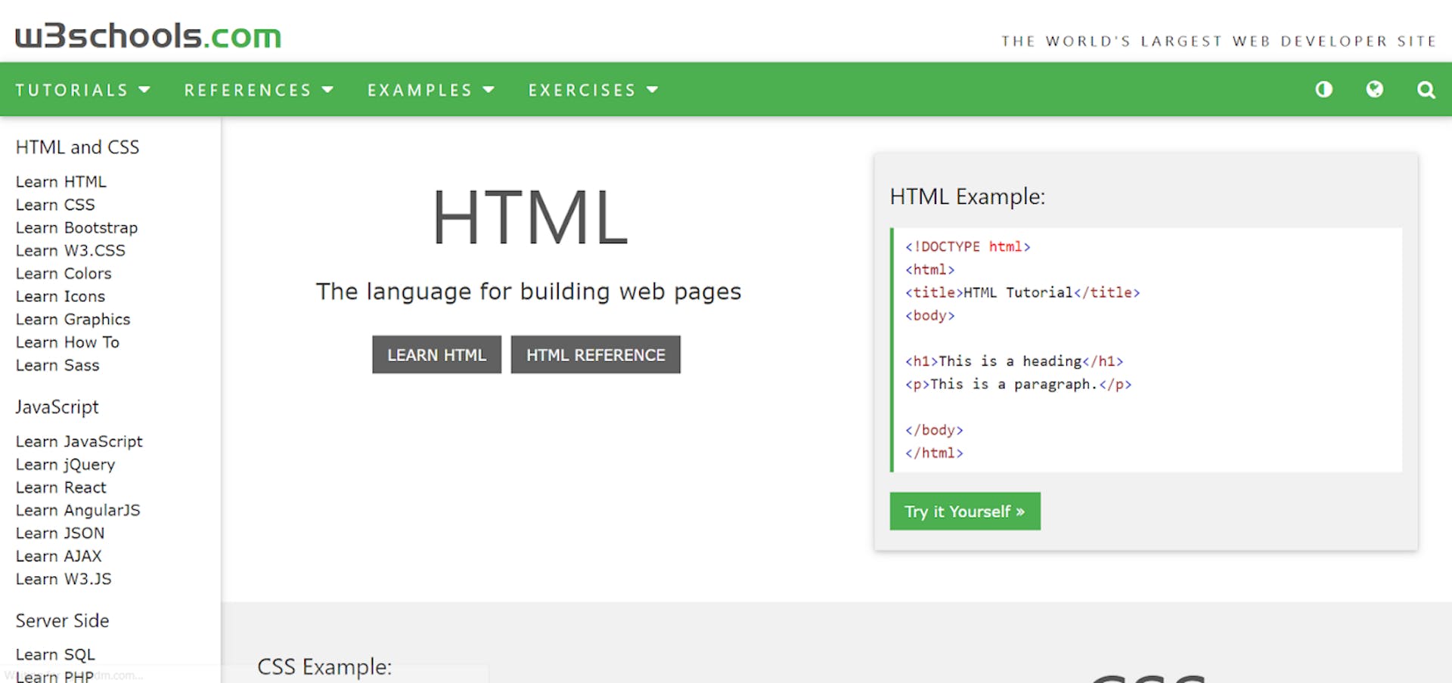Go to Learn Colors tutorial
Viewport: 1452px width, 683px height.
(x=64, y=274)
